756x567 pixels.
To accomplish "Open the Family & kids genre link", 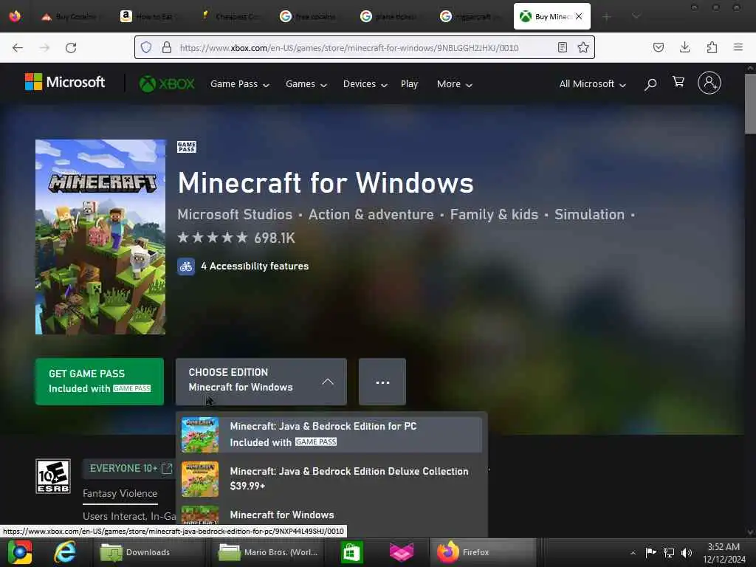I will [x=494, y=215].
